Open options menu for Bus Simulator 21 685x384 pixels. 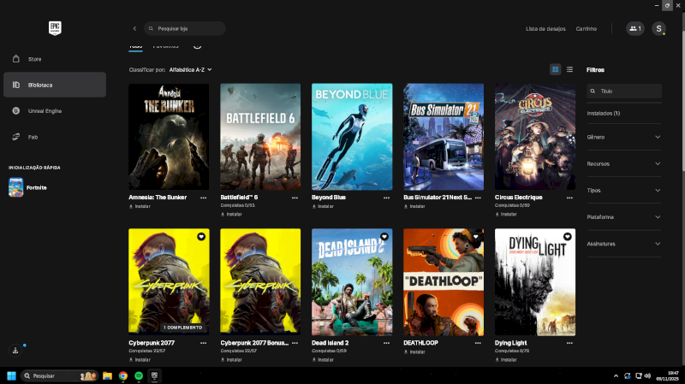[x=478, y=198]
